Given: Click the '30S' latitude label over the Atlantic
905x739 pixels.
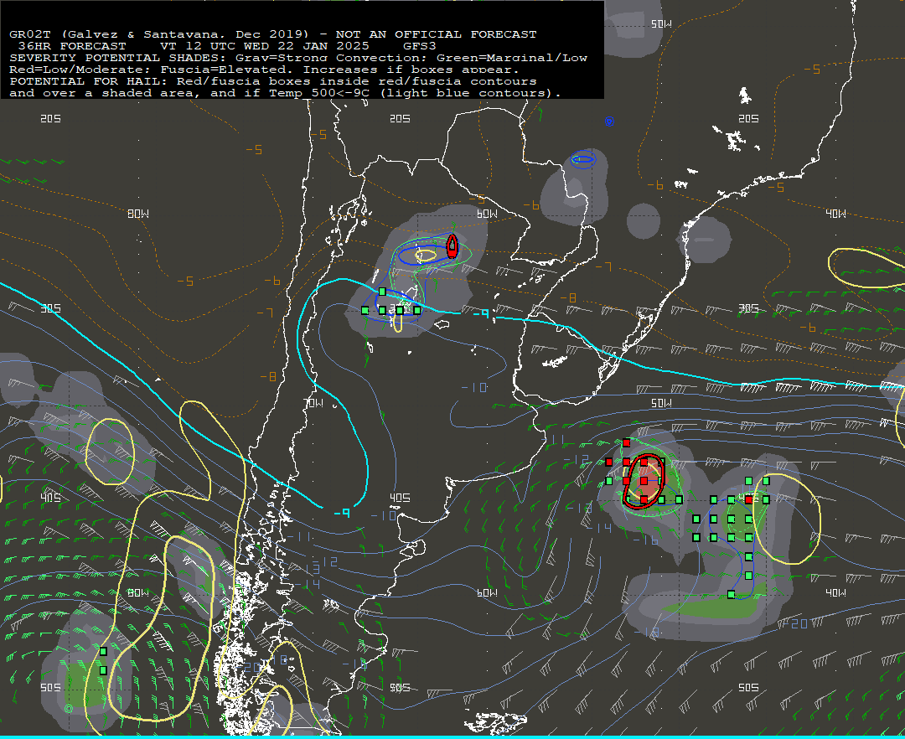Looking at the screenshot, I should point(748,308).
